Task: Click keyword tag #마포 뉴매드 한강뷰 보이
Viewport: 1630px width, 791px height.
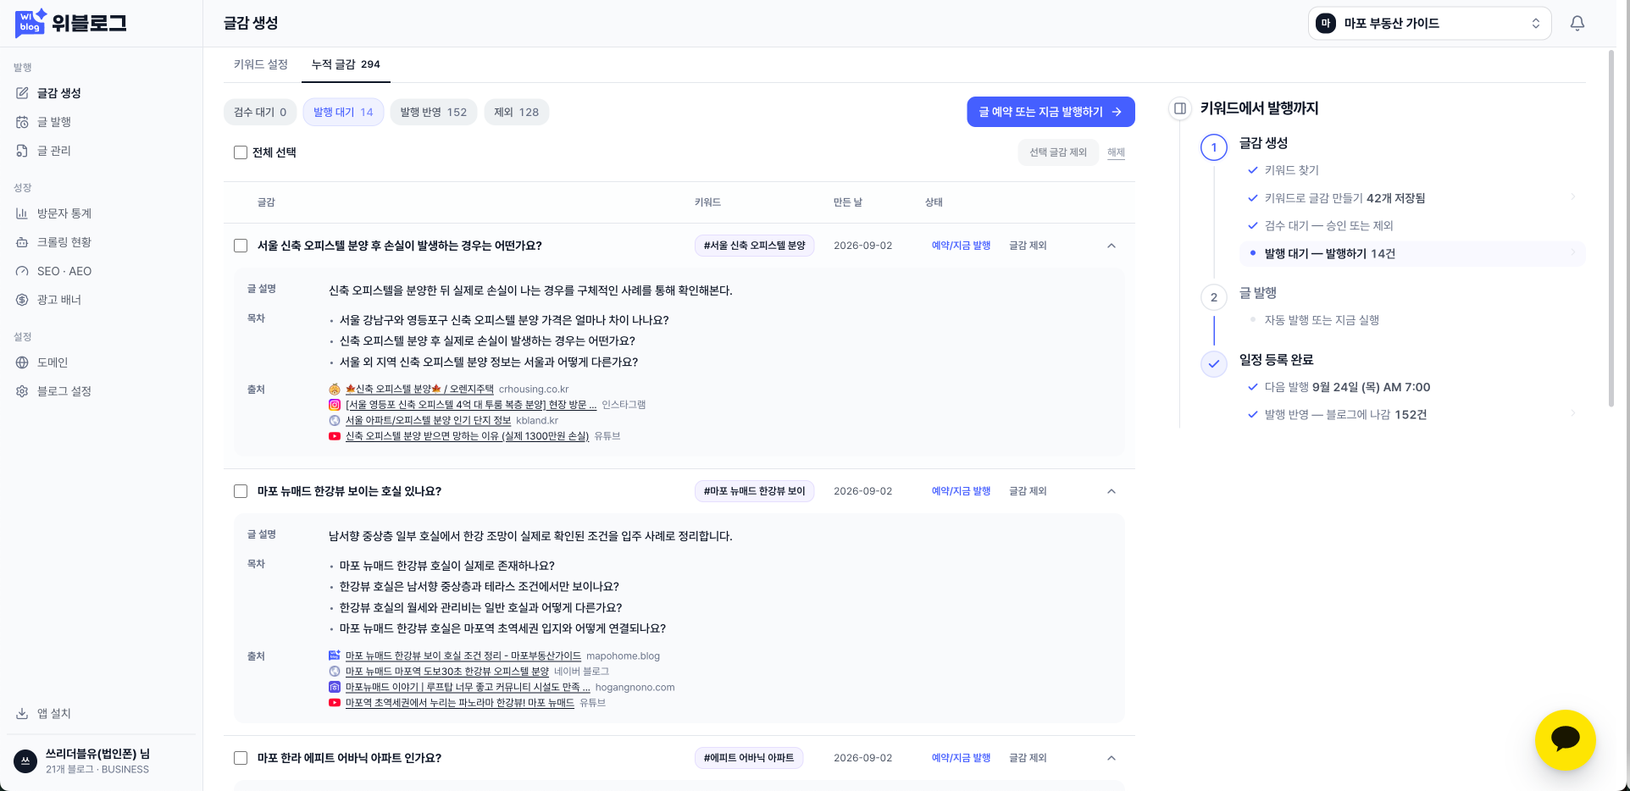Action: [x=754, y=491]
